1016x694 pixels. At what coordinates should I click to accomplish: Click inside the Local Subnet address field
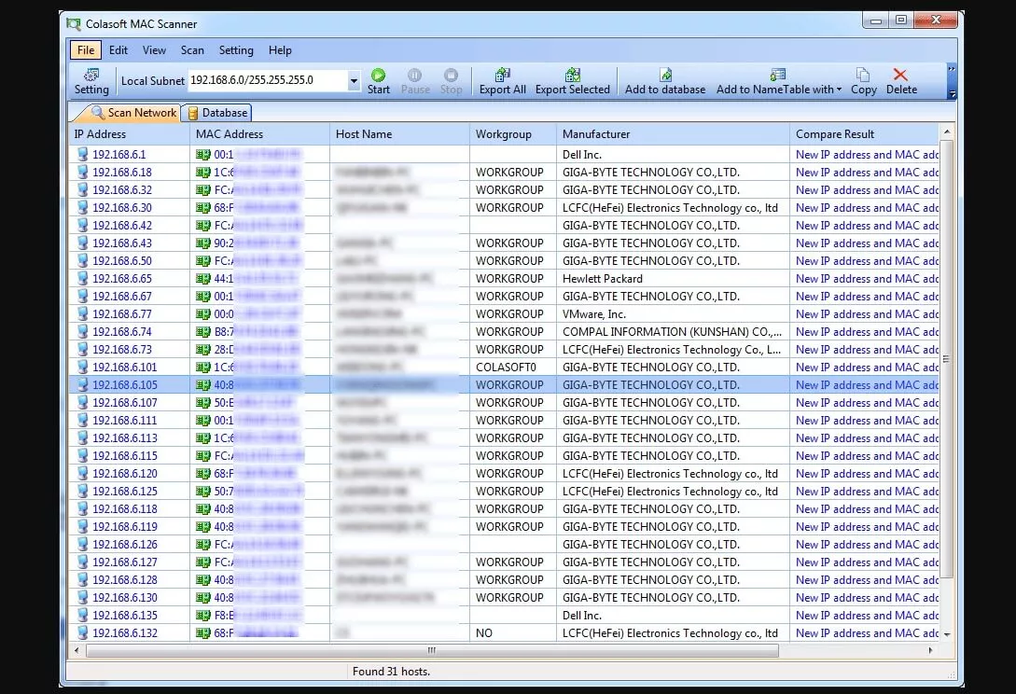(268, 80)
